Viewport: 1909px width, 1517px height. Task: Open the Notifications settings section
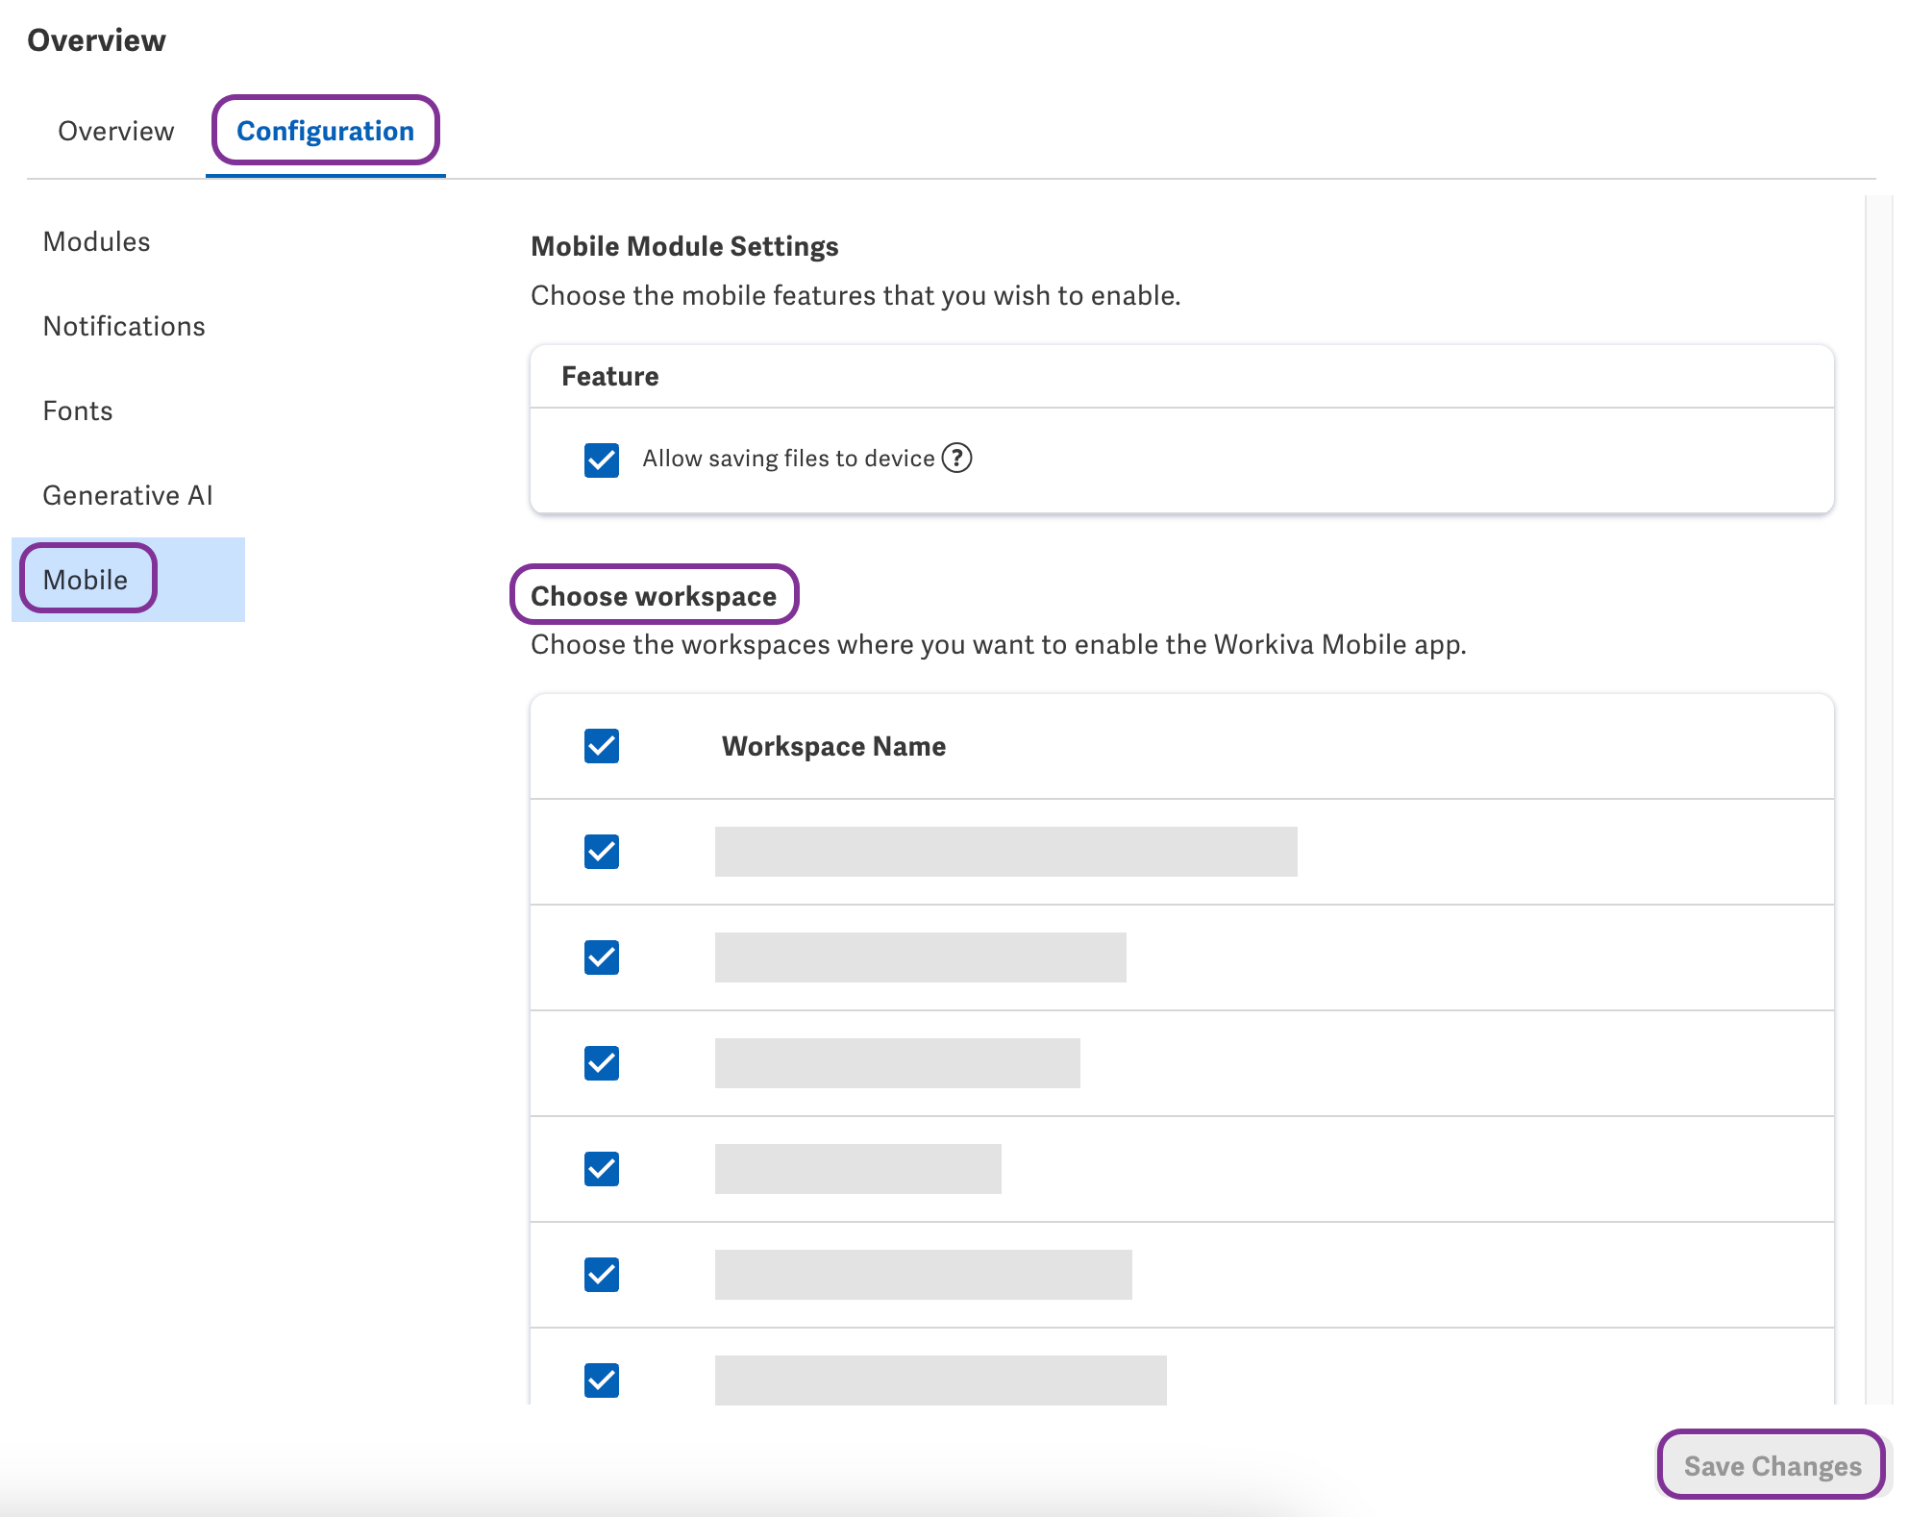pos(123,326)
